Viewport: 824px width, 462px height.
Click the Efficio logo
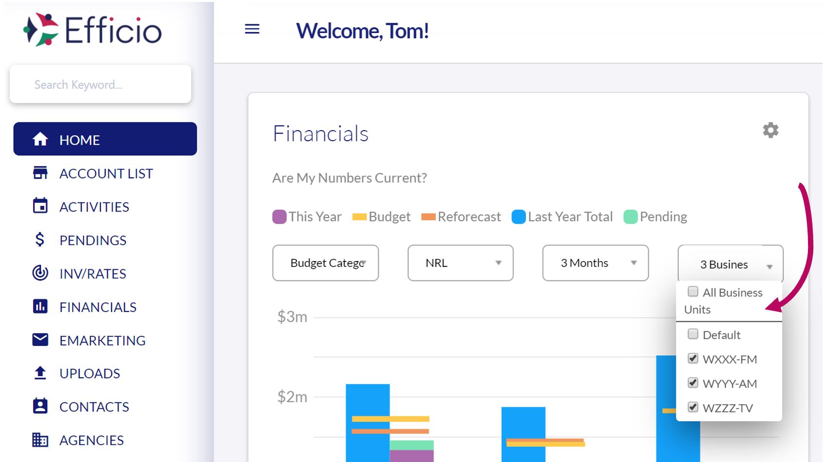tap(92, 30)
